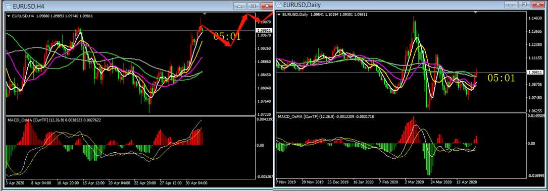Screen dimensions: 548x191
Task: Click the 29 Nov 2019 date label
Action: [313, 181]
